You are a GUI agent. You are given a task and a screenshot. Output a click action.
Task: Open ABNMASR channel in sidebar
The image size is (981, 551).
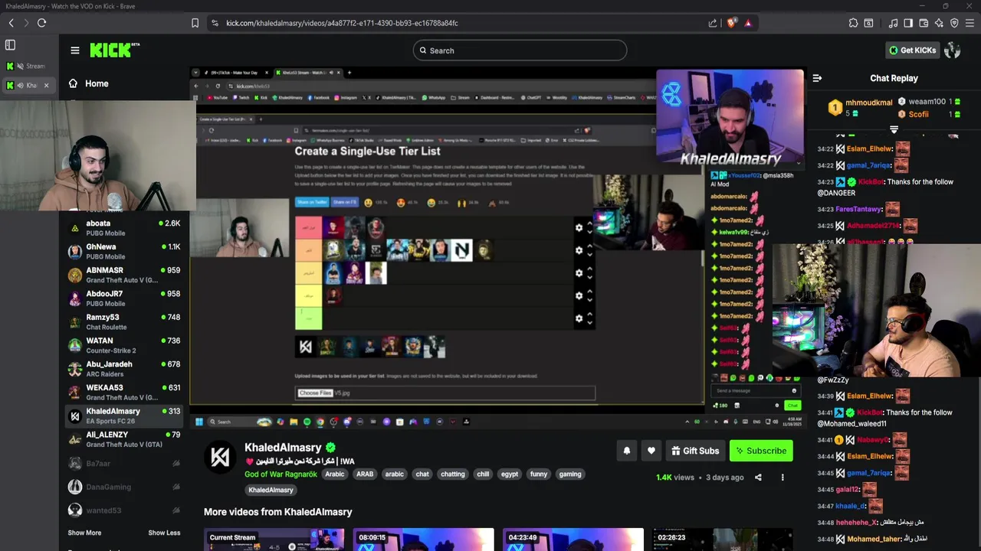tap(123, 275)
